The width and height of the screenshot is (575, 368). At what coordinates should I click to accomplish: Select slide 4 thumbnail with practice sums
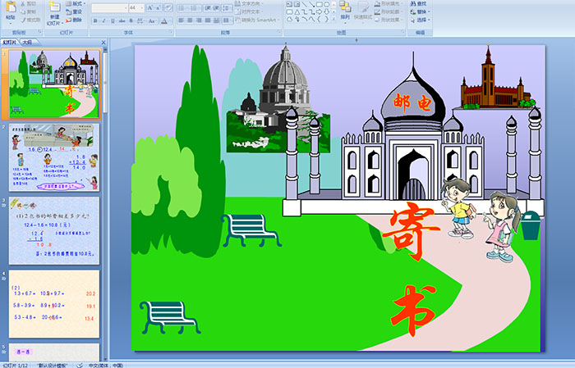pyautogui.click(x=54, y=304)
